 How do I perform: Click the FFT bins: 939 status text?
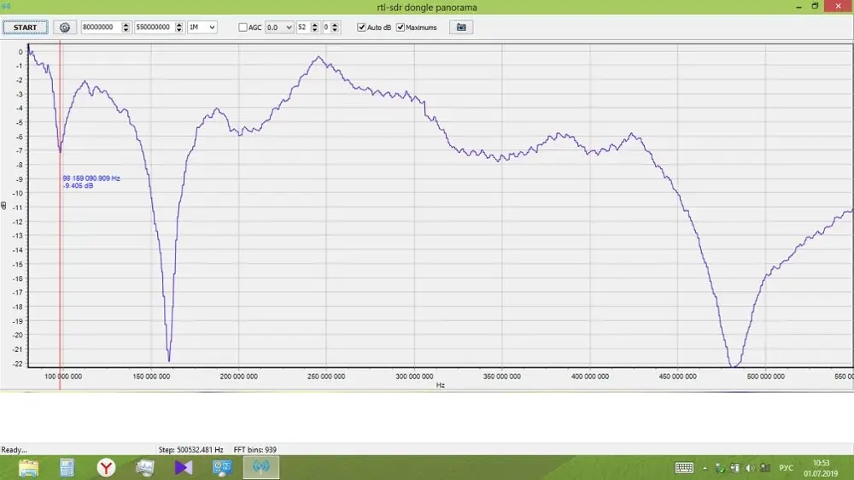pos(254,449)
